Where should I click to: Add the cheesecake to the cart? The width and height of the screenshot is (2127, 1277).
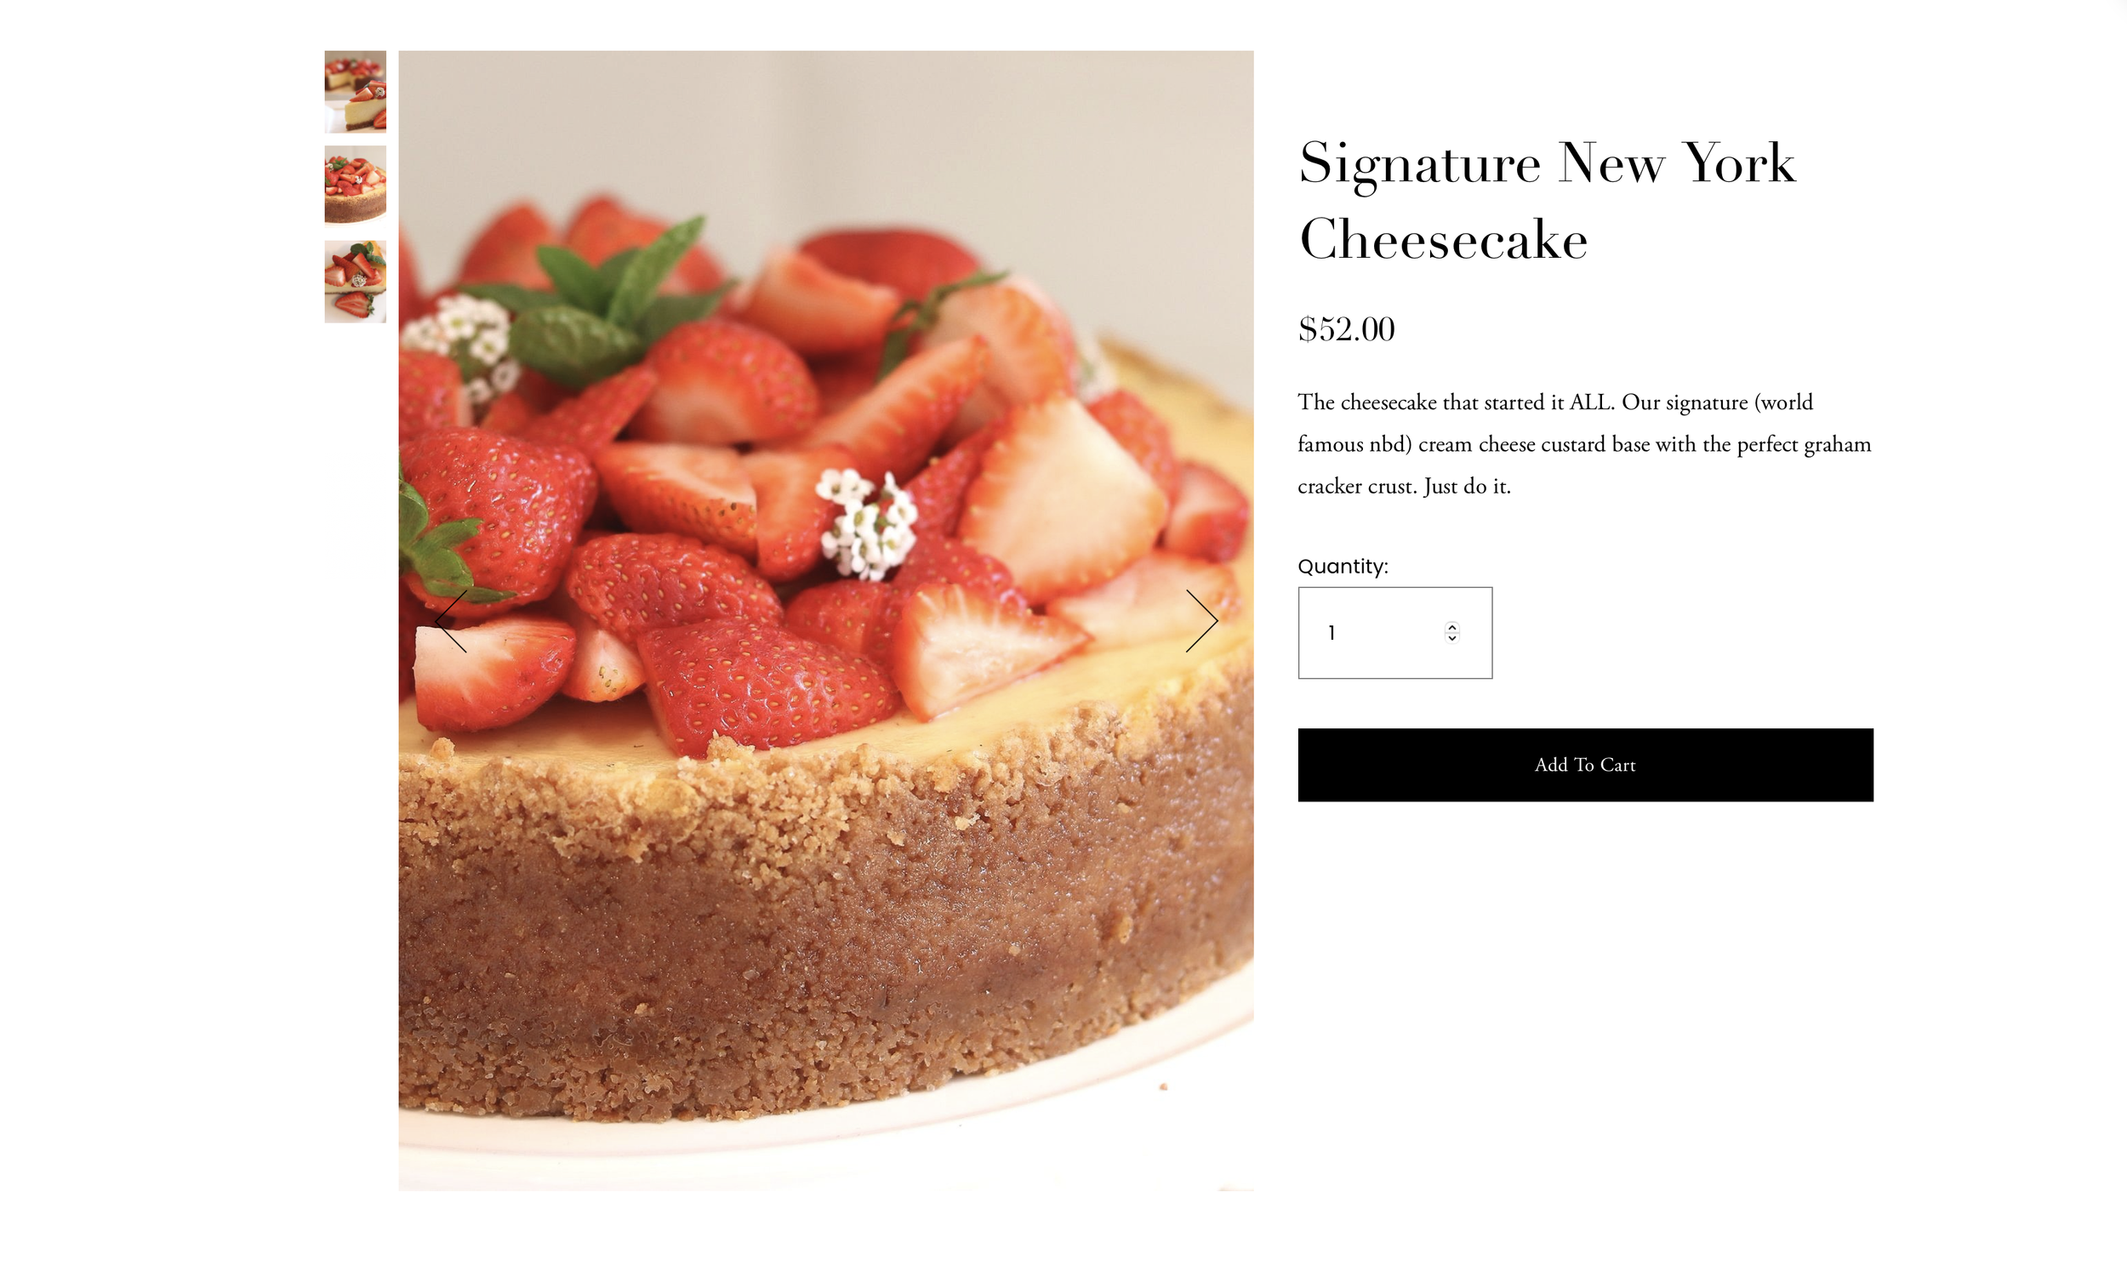[x=1585, y=765]
